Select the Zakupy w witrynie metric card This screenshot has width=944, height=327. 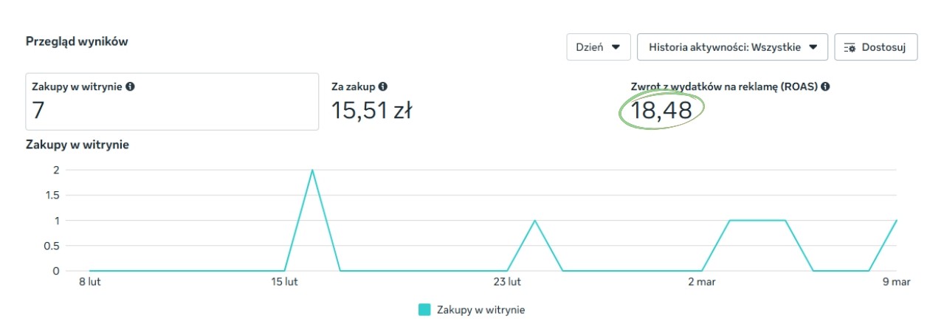pos(172,102)
